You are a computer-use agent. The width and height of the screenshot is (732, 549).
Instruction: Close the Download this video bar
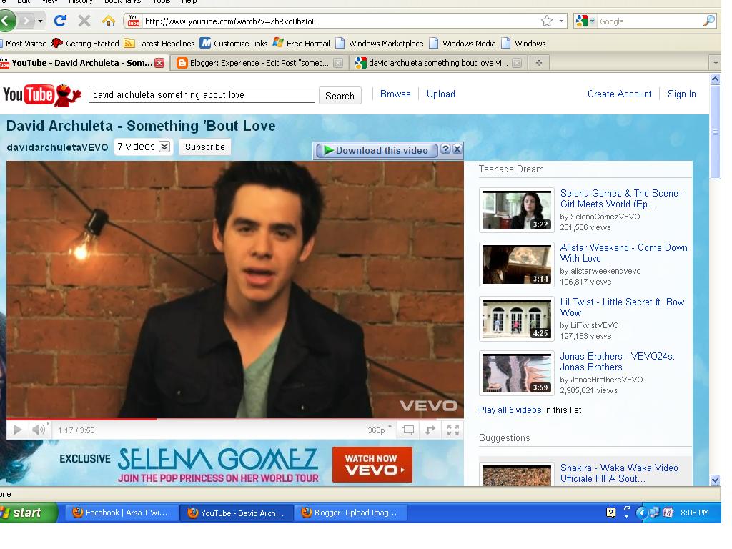click(457, 149)
